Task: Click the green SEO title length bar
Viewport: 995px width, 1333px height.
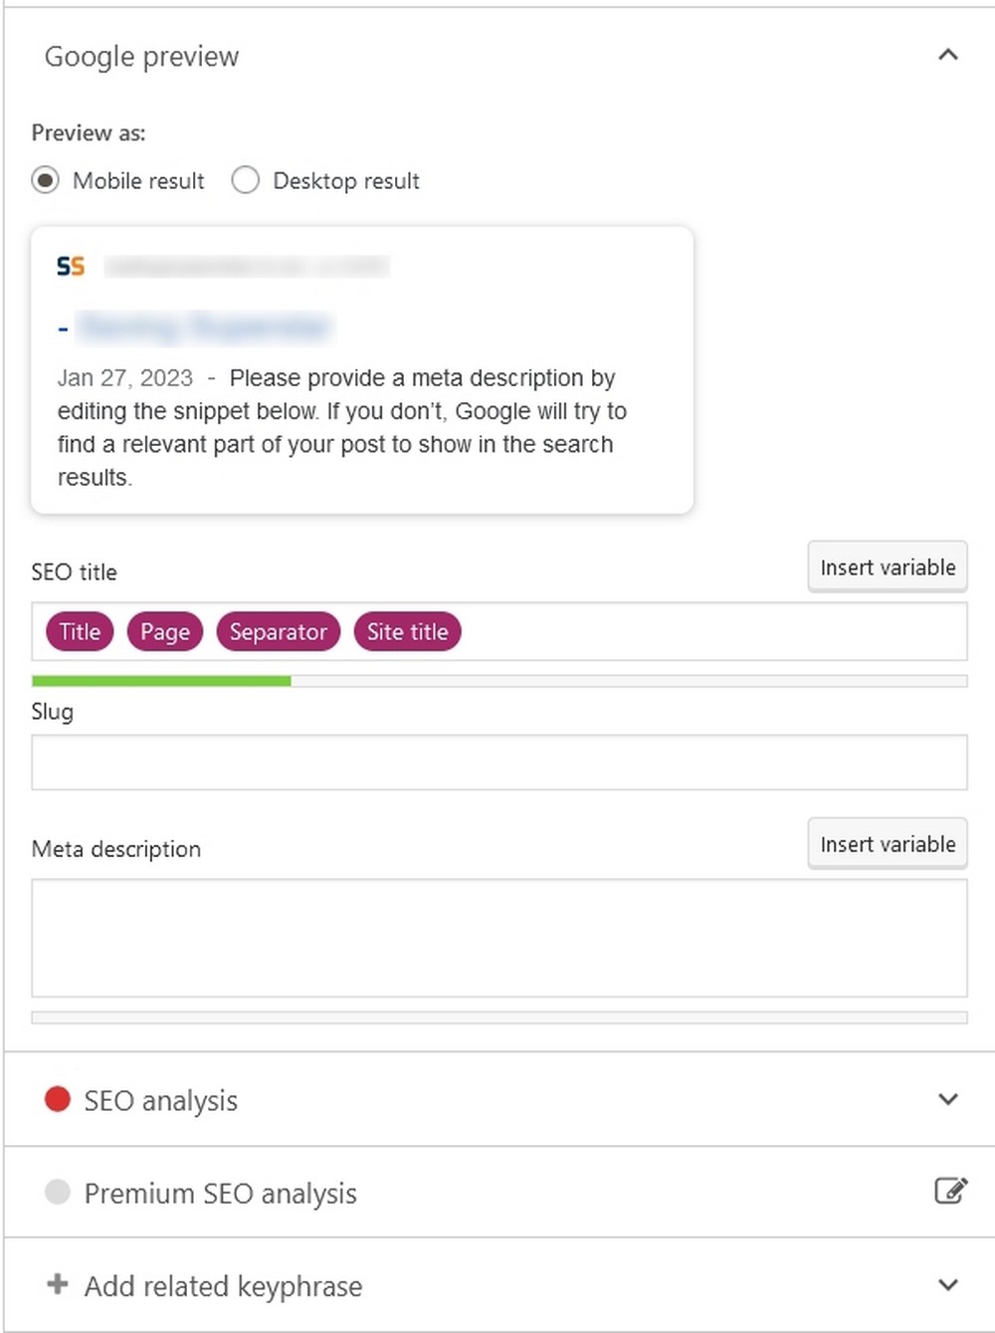Action: click(161, 681)
